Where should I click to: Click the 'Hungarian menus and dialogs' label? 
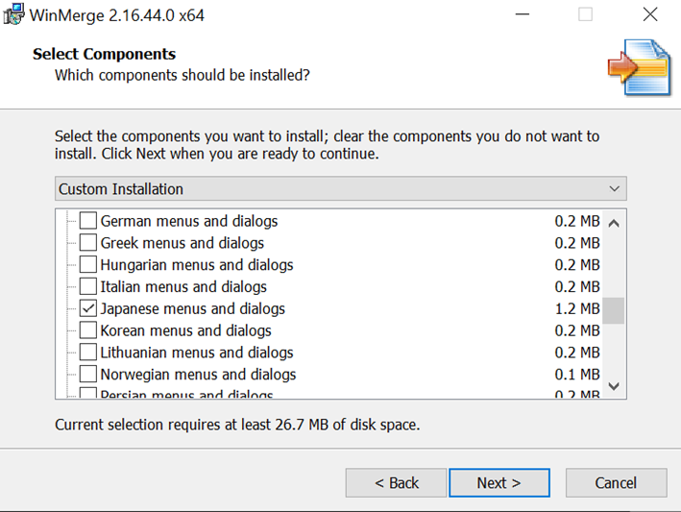(197, 265)
